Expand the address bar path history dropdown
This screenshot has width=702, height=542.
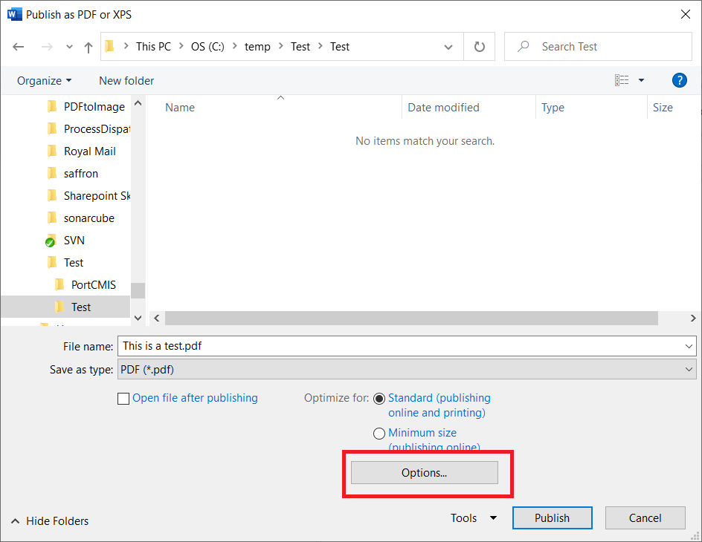[448, 47]
